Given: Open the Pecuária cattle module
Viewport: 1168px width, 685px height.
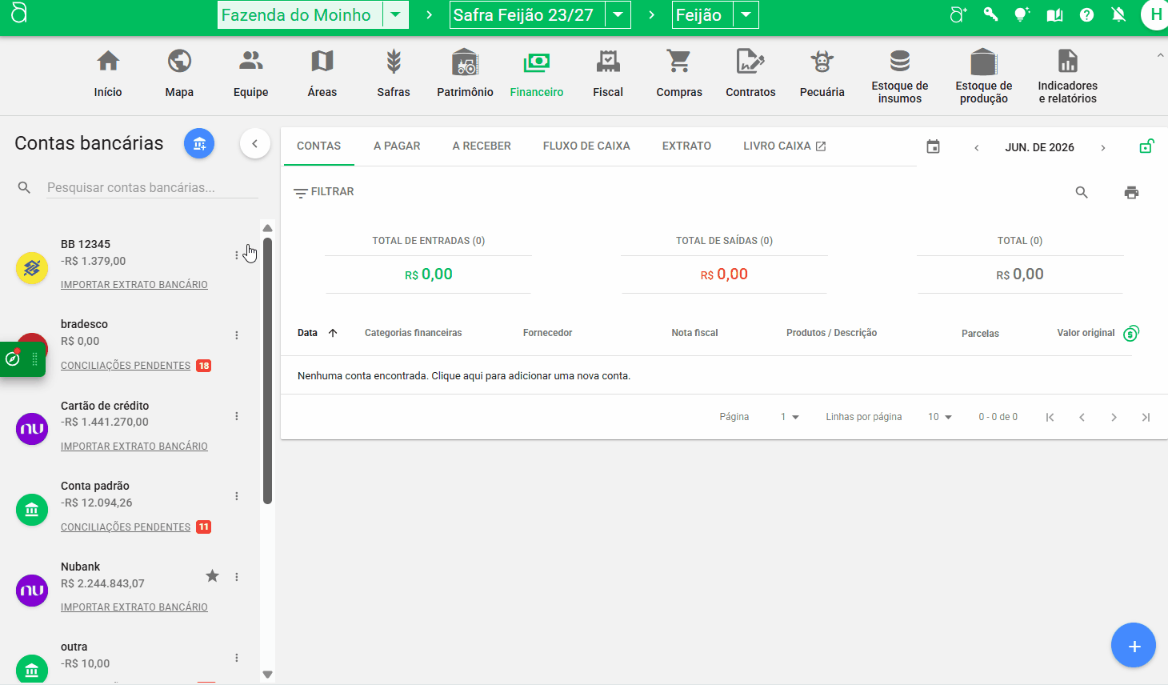Looking at the screenshot, I should (822, 74).
